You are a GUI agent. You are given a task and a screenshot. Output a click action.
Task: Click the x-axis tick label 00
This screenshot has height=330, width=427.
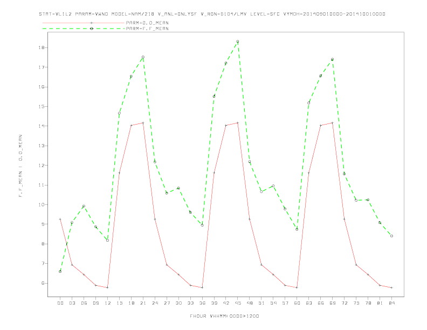[x=60, y=303]
